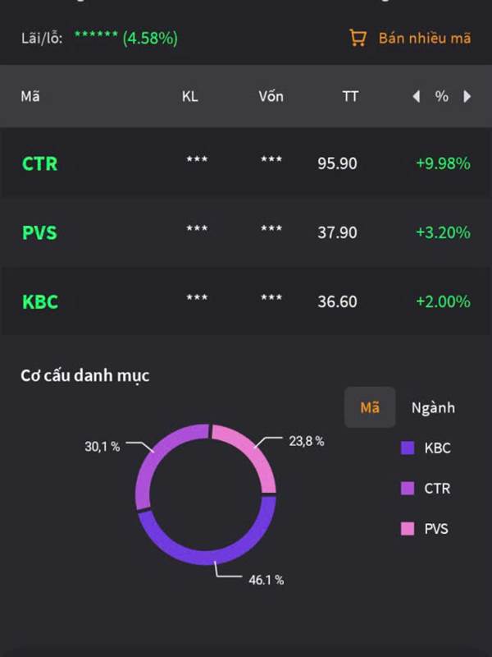Open the PVS stock row
492x657 pixels.
[39, 232]
